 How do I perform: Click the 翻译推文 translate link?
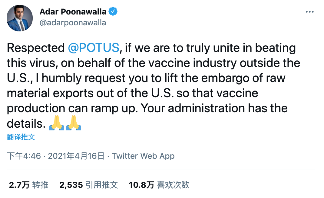coord(21,137)
